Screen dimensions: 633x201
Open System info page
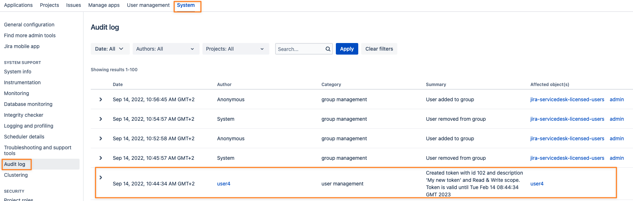18,72
